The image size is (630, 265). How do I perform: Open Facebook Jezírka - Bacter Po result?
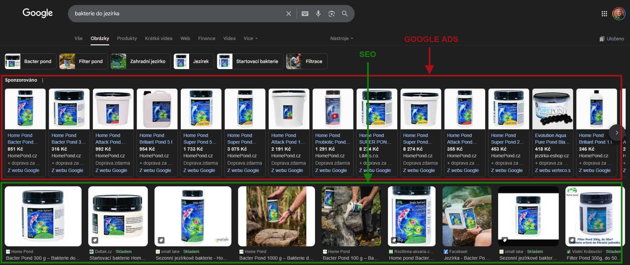467,216
